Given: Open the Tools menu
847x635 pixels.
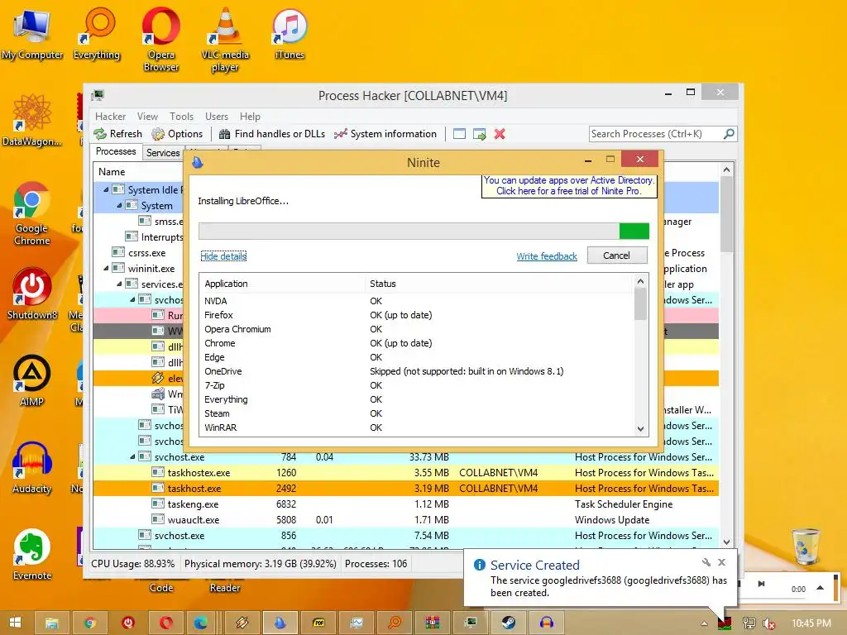Looking at the screenshot, I should (181, 117).
